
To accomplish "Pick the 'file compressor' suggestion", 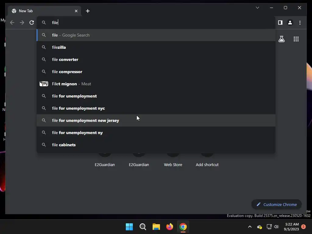I will 156,72.
